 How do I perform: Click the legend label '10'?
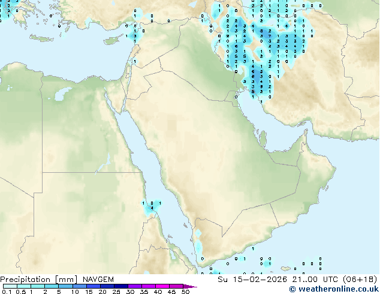[x=75, y=292]
